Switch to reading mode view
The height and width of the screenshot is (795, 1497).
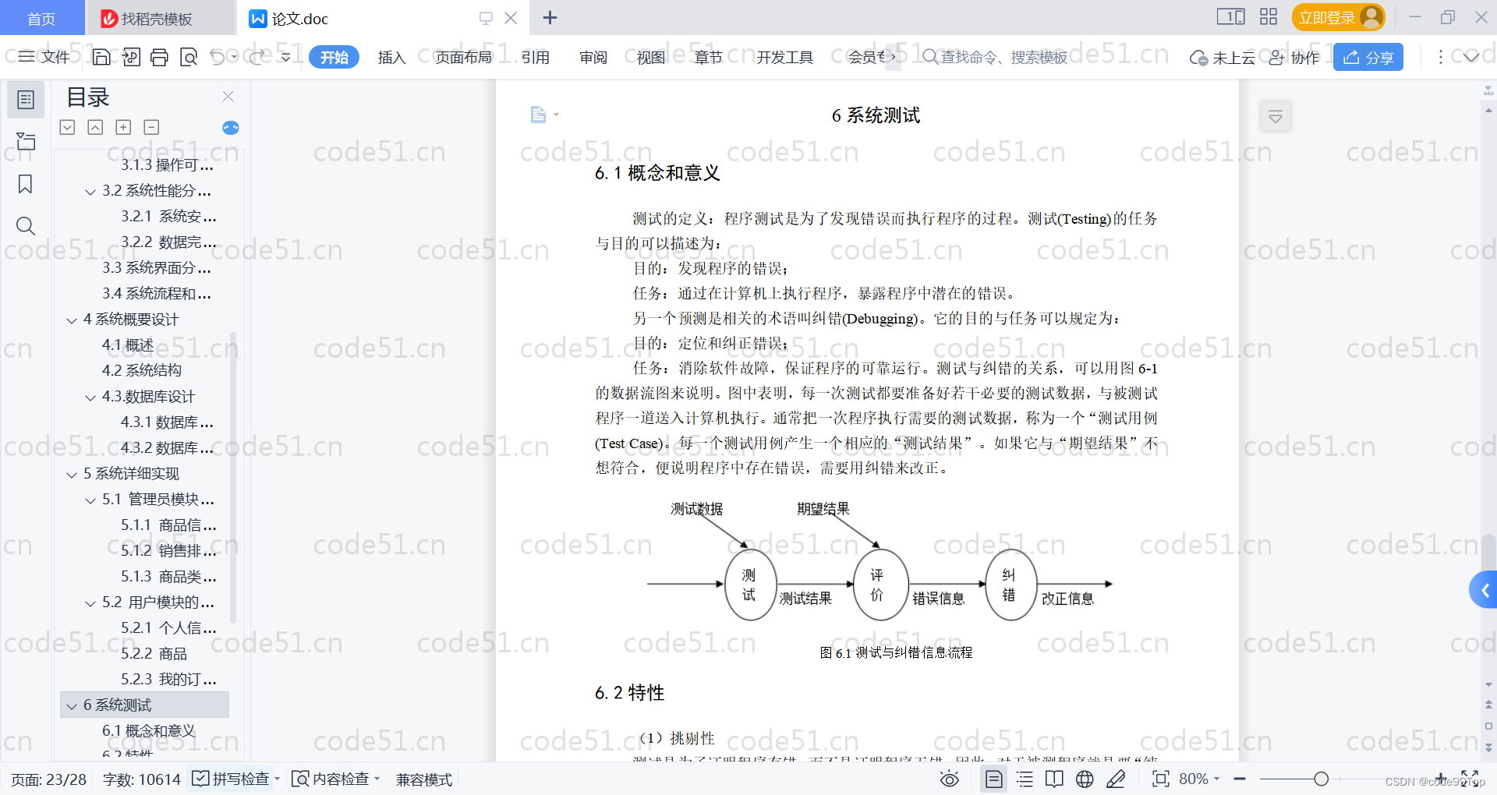pyautogui.click(x=1054, y=779)
